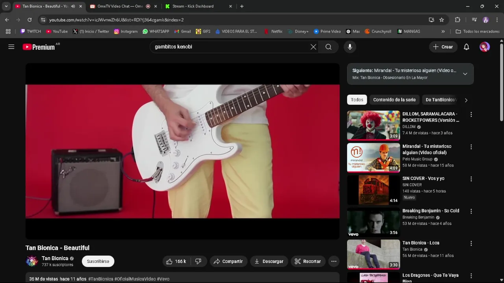Open Breaking Benjamin - So Cold title
This screenshot has height=283, width=504.
431,211
